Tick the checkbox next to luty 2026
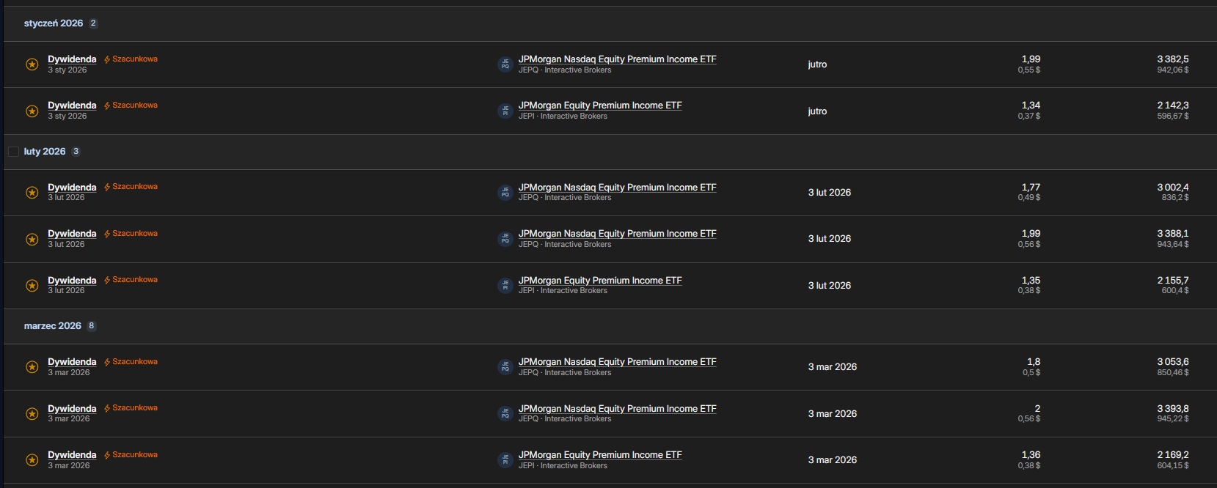 13,152
